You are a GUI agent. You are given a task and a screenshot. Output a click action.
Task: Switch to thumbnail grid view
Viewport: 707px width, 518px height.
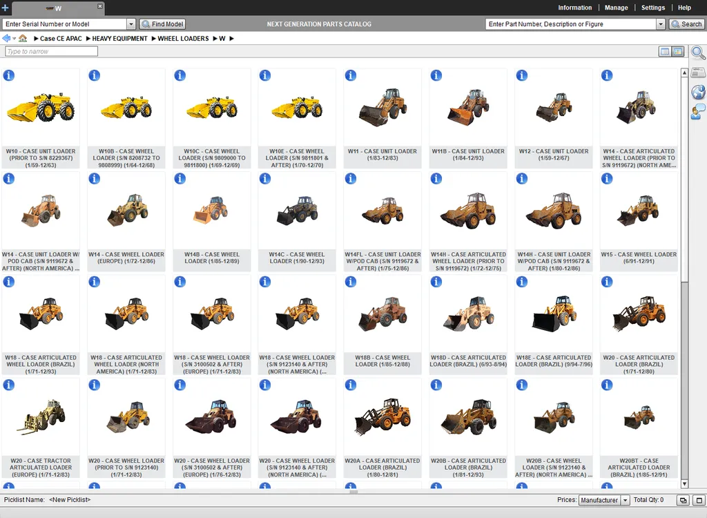pyautogui.click(x=678, y=51)
